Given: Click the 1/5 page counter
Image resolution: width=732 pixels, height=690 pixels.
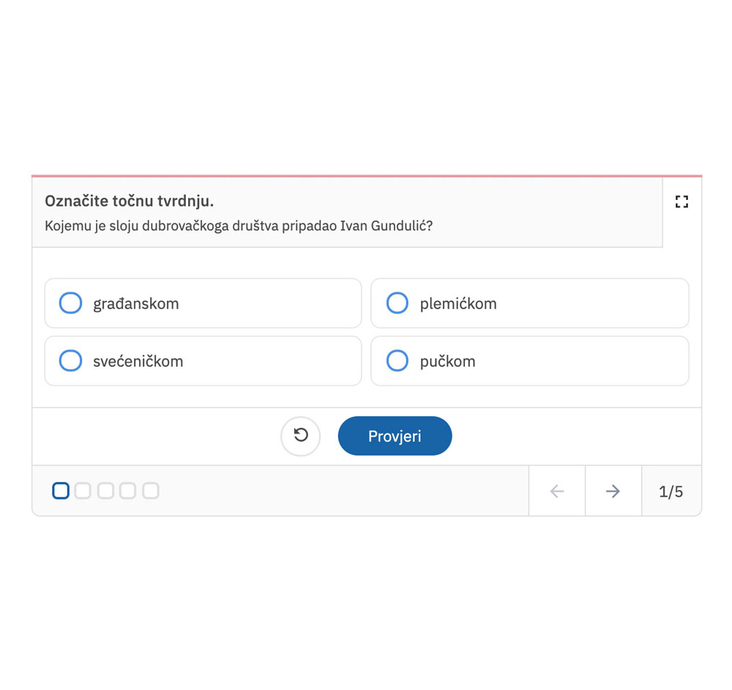Looking at the screenshot, I should [x=671, y=491].
